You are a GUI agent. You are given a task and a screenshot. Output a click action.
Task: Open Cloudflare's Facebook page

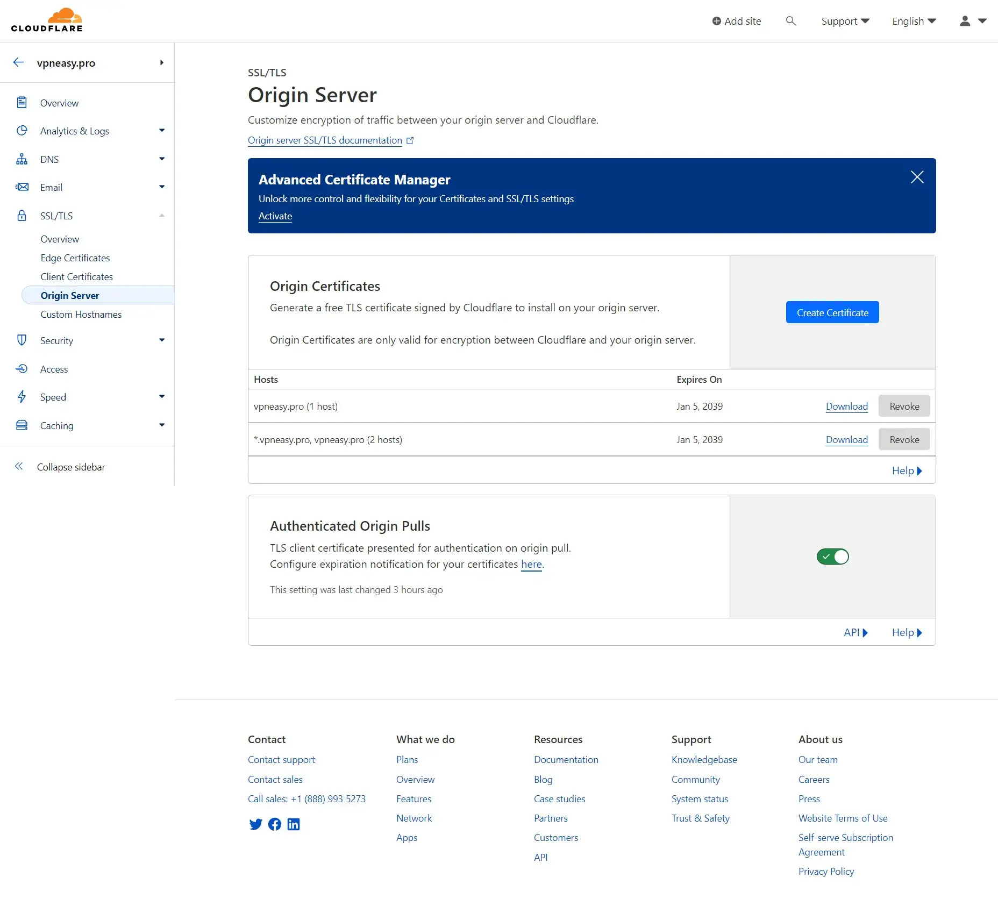[275, 824]
